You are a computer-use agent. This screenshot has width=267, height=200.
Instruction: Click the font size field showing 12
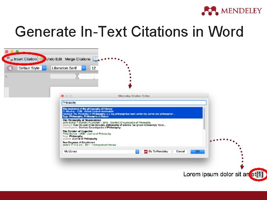click(x=94, y=68)
